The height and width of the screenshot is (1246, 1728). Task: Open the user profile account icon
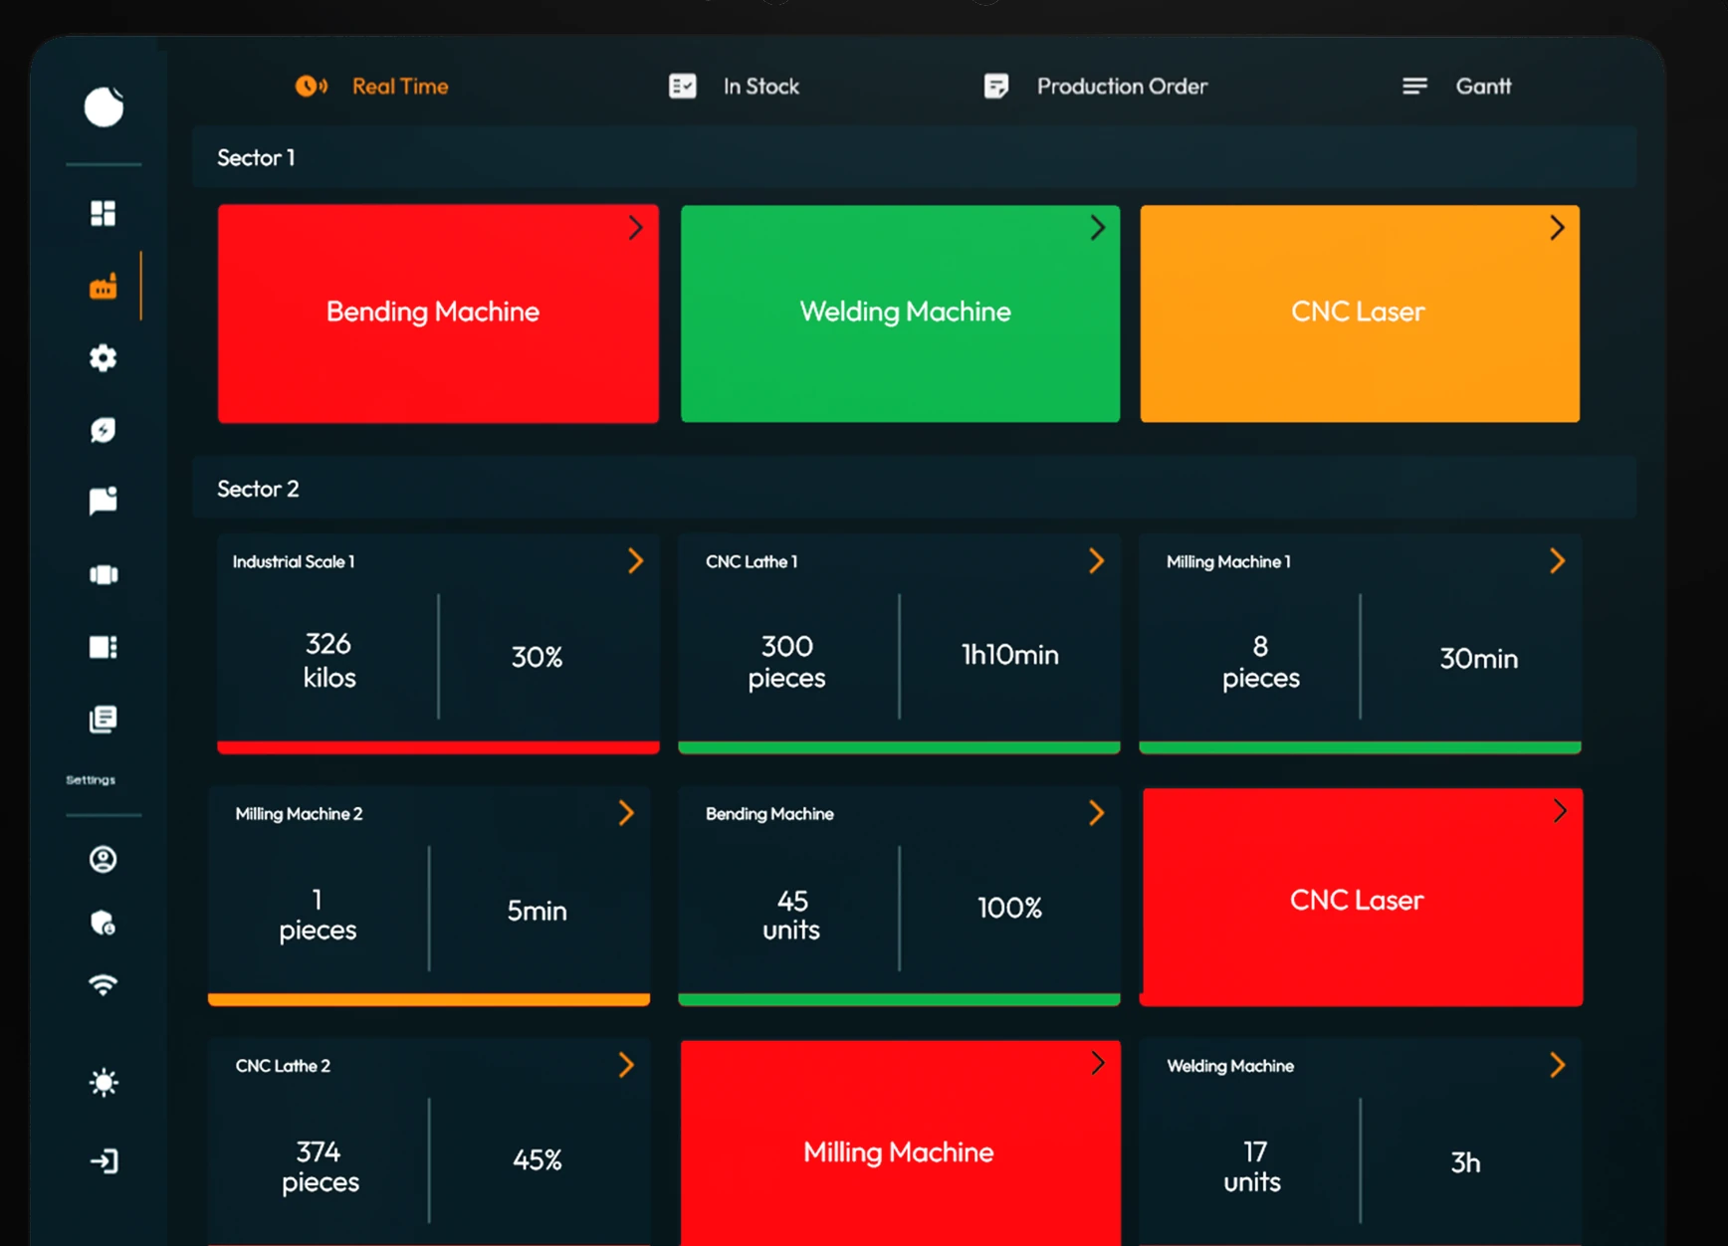coord(104,859)
